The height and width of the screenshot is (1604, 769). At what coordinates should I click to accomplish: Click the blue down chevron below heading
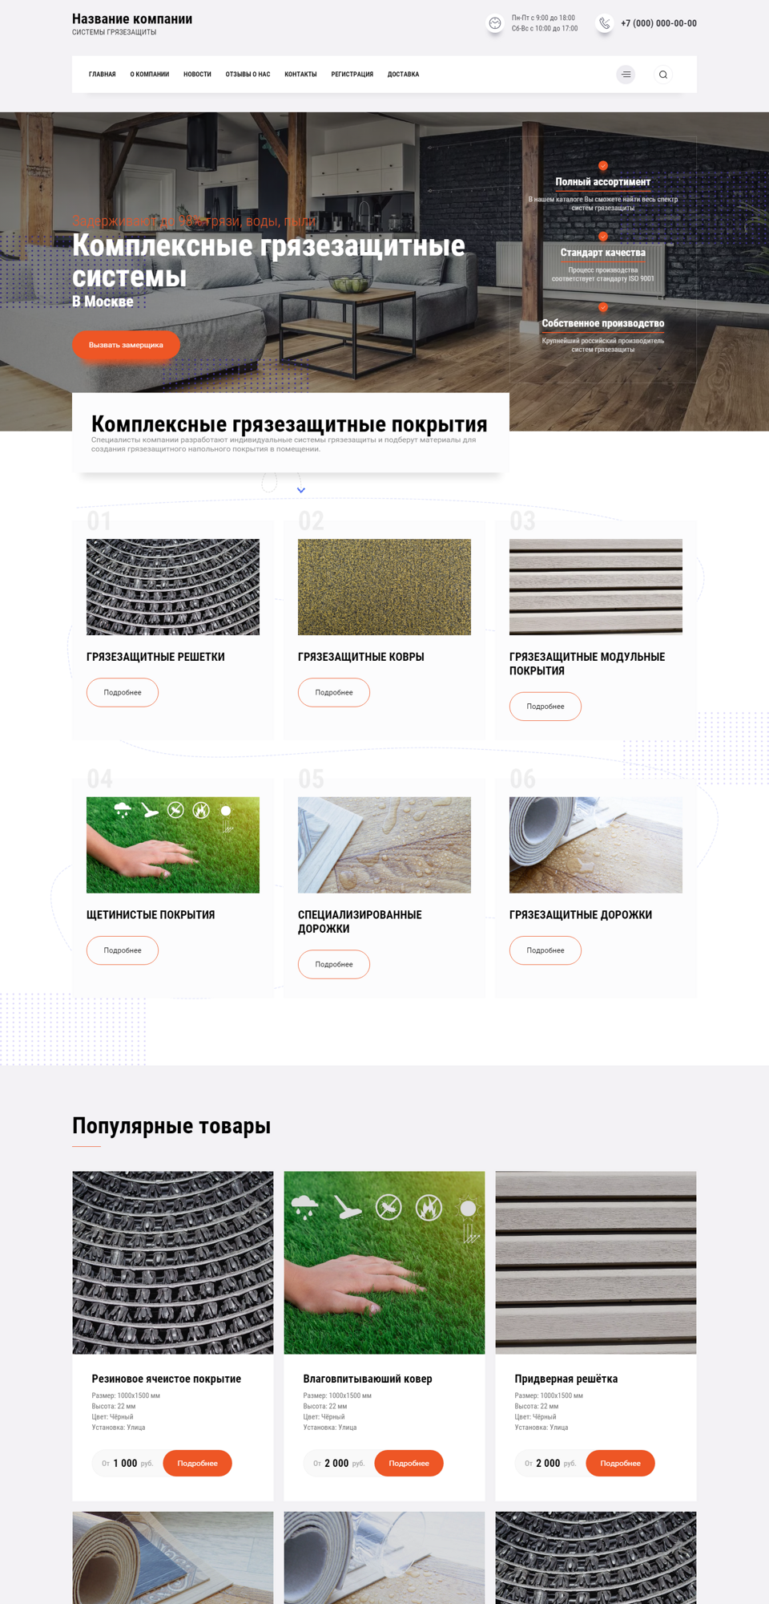point(301,490)
